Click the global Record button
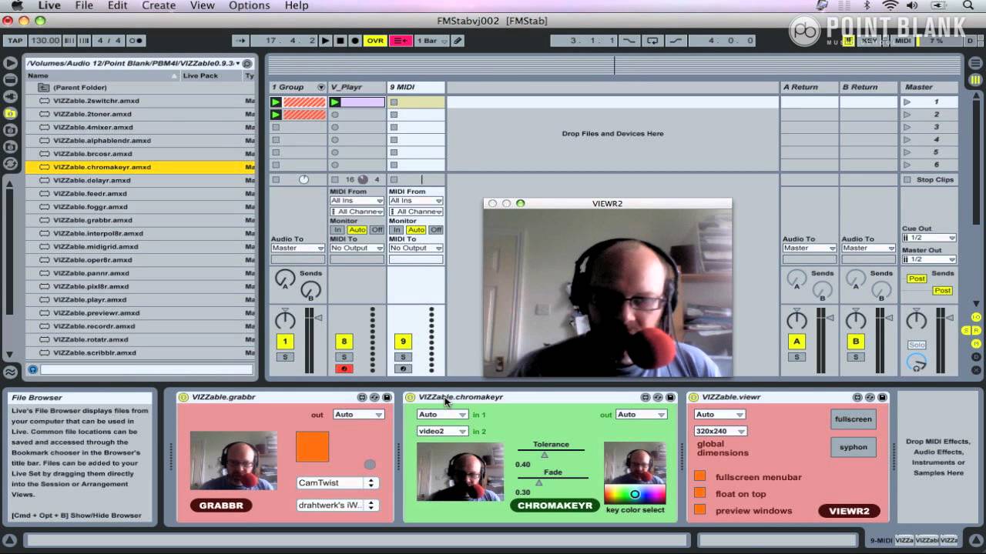Viewport: 986px width, 554px height. click(355, 41)
